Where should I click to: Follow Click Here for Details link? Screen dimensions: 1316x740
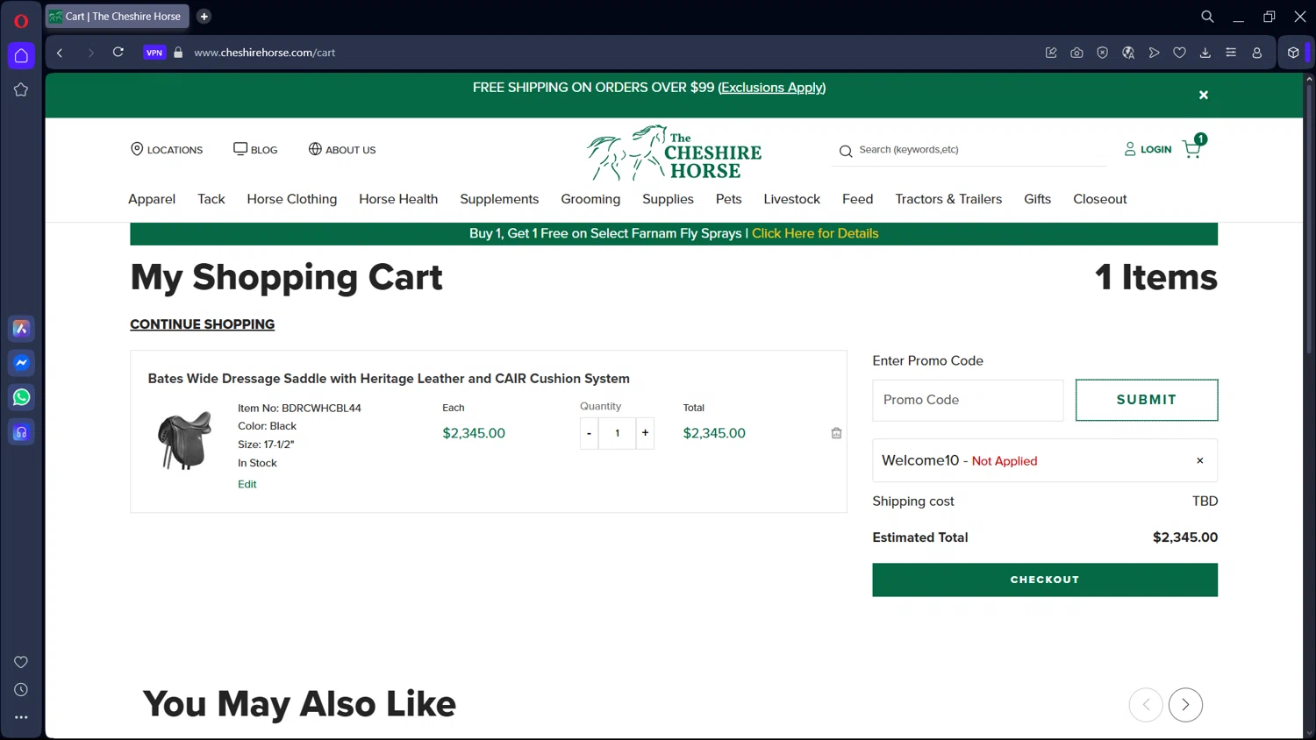(x=815, y=233)
